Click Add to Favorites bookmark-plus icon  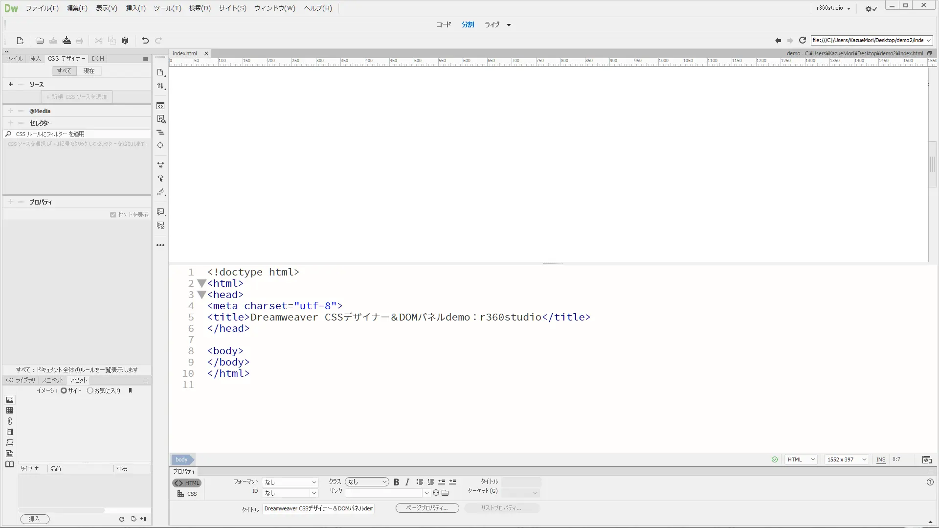pyautogui.click(x=144, y=519)
